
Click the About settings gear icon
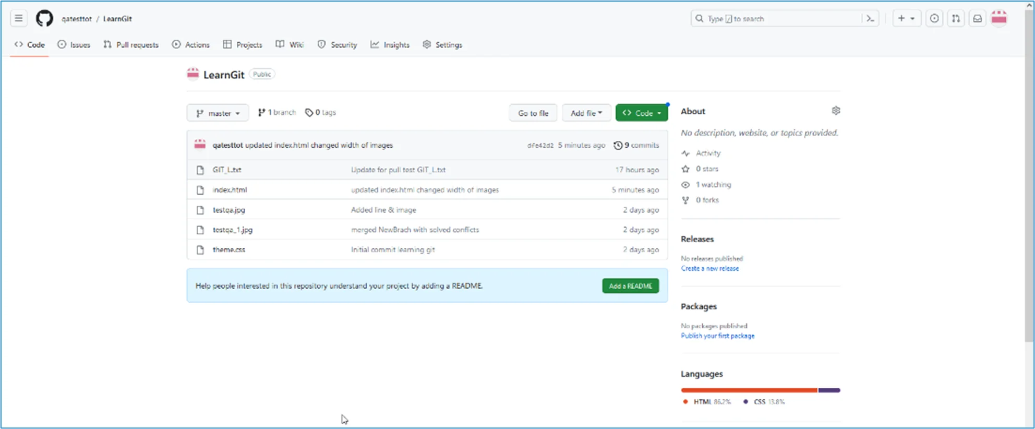(836, 111)
